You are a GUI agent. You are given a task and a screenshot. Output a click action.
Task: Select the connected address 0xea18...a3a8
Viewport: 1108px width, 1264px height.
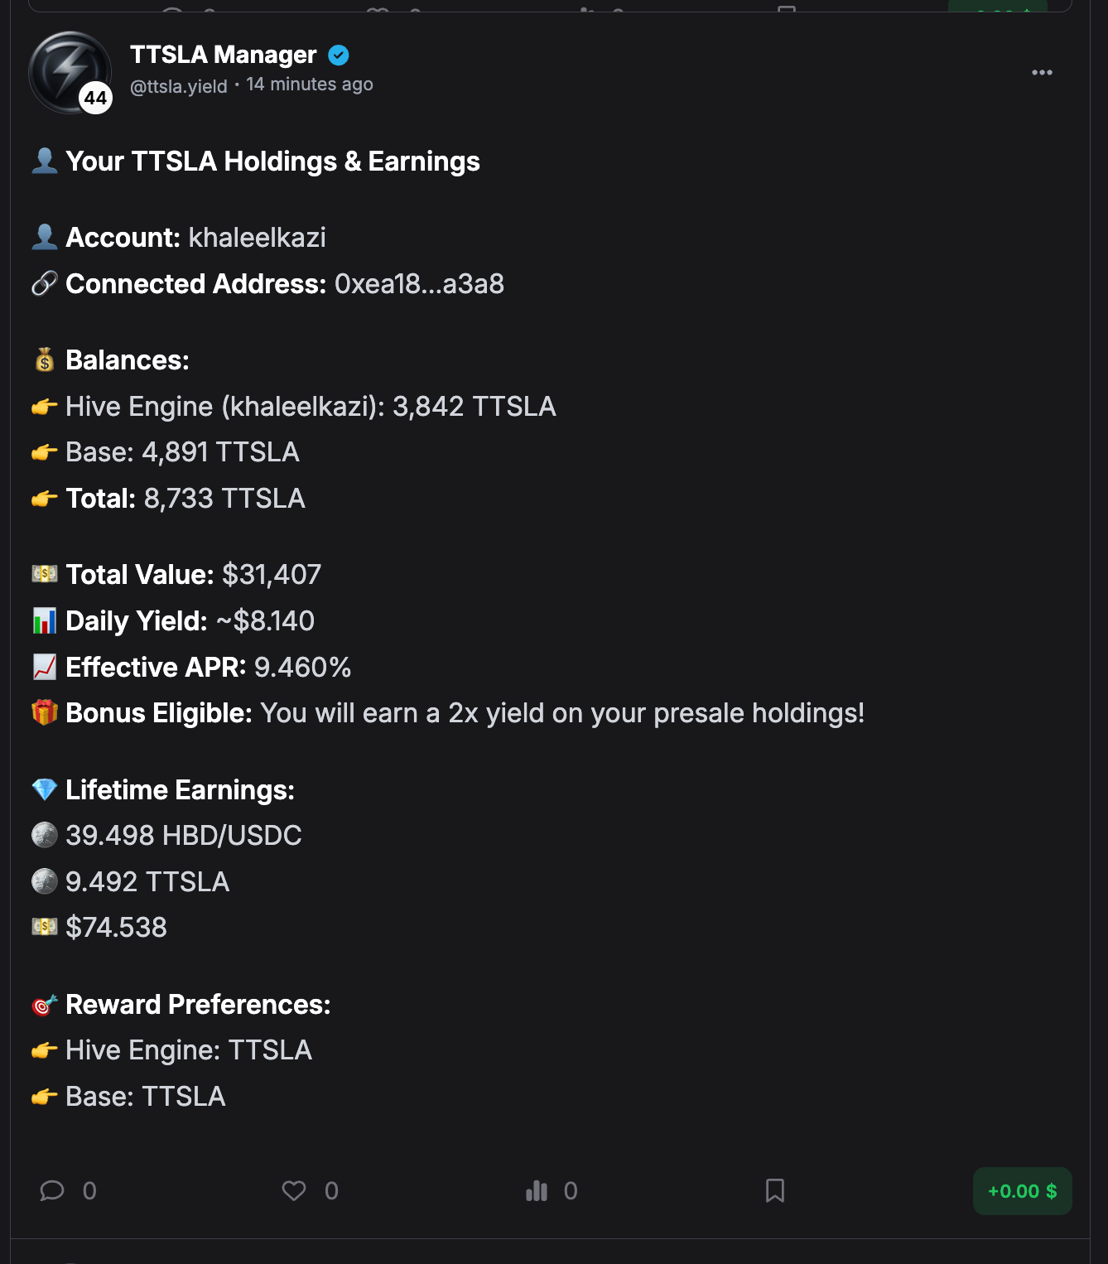pos(419,284)
